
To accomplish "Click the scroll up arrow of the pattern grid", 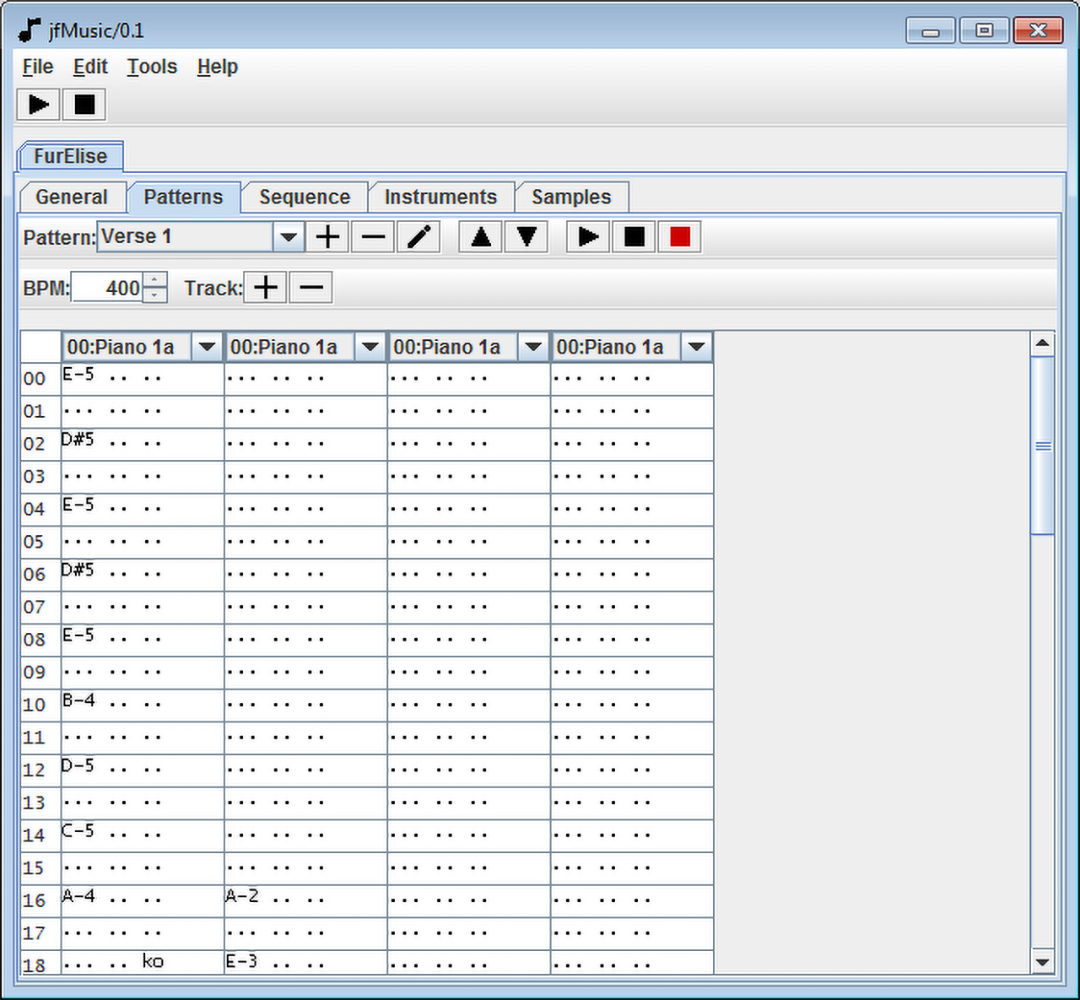I will pyautogui.click(x=1043, y=343).
